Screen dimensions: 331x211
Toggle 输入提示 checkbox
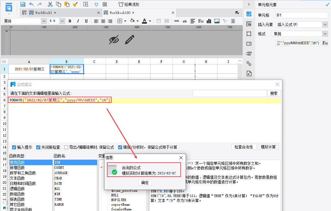14,147
